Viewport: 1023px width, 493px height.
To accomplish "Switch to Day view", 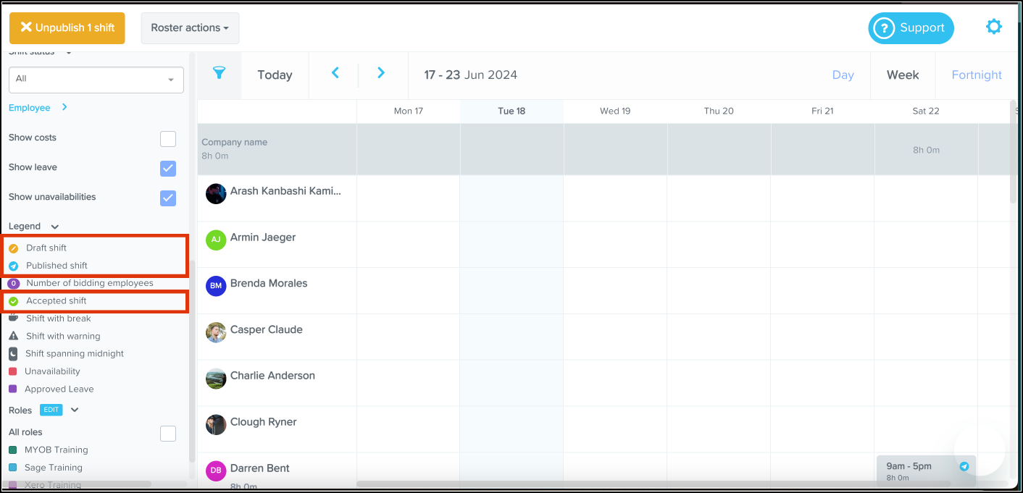I will tap(843, 75).
